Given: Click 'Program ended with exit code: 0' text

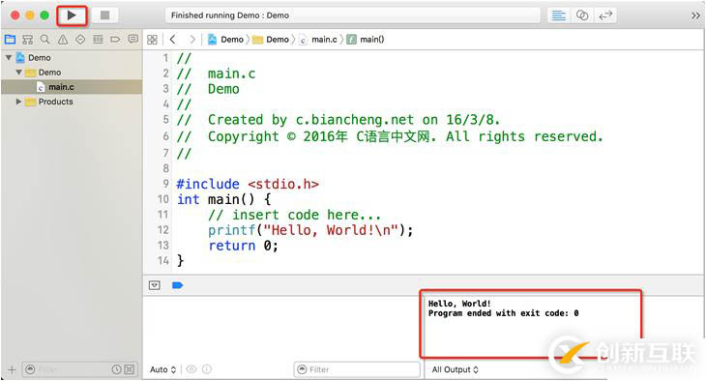Looking at the screenshot, I should tap(503, 313).
